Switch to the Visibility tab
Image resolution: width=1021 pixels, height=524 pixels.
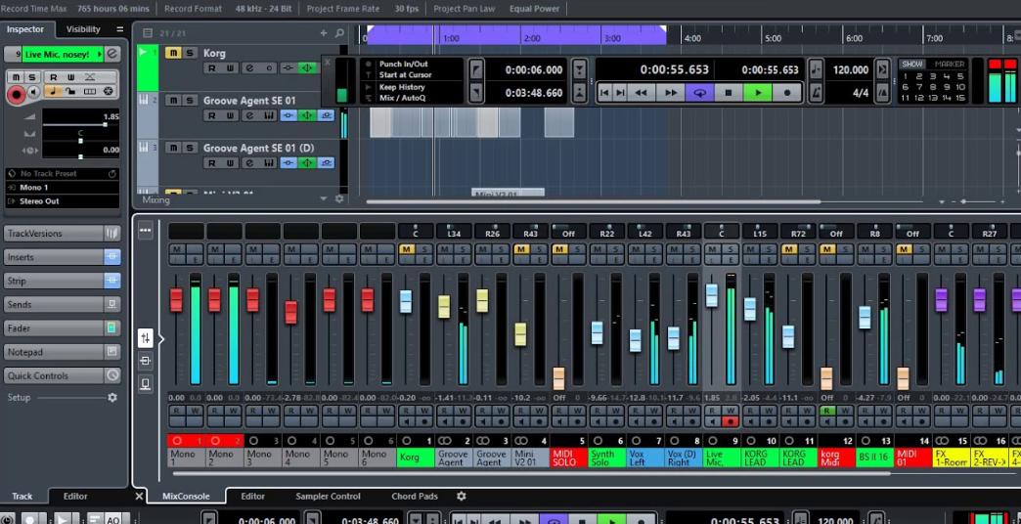pos(83,29)
